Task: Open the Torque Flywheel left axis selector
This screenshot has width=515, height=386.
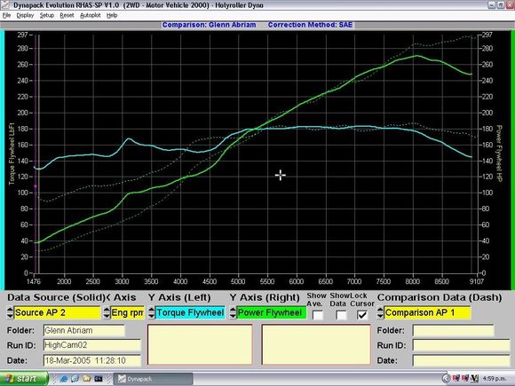Action: (x=190, y=313)
